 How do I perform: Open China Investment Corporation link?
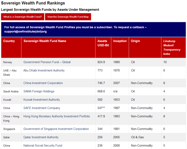43,83
